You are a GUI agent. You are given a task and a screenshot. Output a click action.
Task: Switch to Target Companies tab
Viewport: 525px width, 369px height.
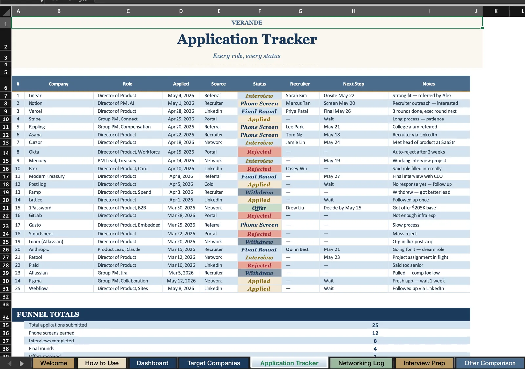[214, 363]
